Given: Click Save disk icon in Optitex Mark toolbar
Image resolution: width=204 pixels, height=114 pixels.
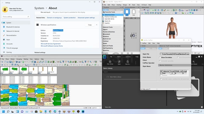Looking at the screenshot, I should point(10,62).
